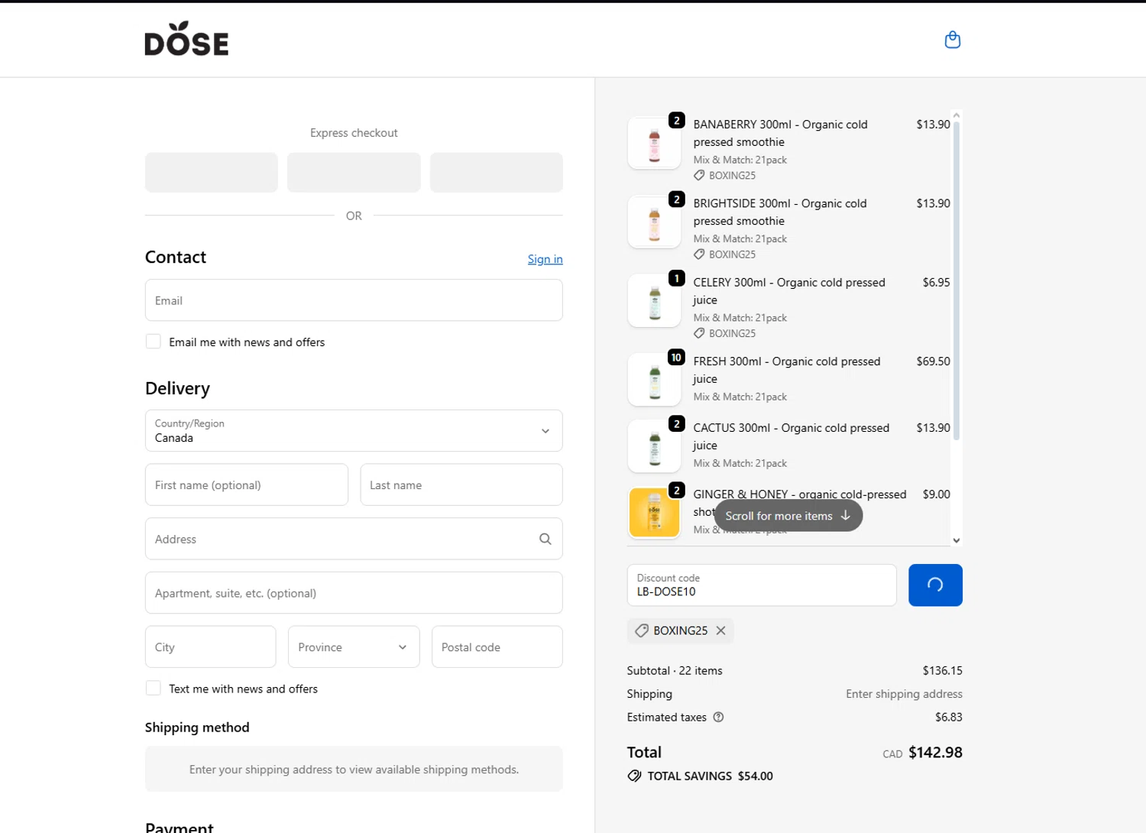The image size is (1146, 833).
Task: Click the Express checkout label
Action: click(x=354, y=133)
